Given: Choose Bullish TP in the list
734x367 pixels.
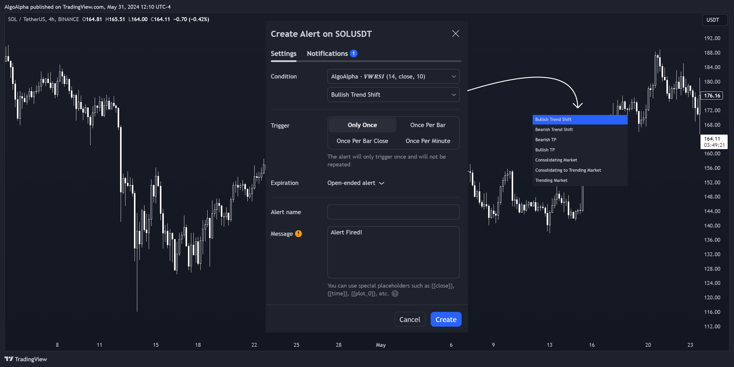Looking at the screenshot, I should pyautogui.click(x=580, y=150).
